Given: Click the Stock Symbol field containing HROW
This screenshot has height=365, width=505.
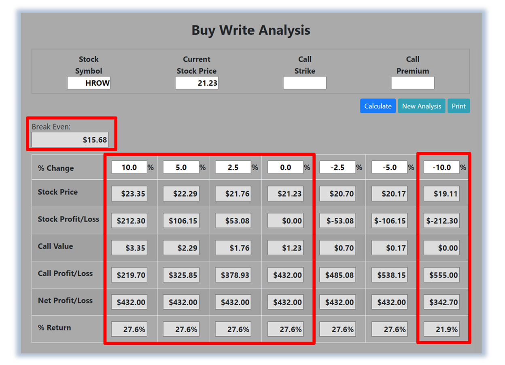Looking at the screenshot, I should (x=89, y=83).
